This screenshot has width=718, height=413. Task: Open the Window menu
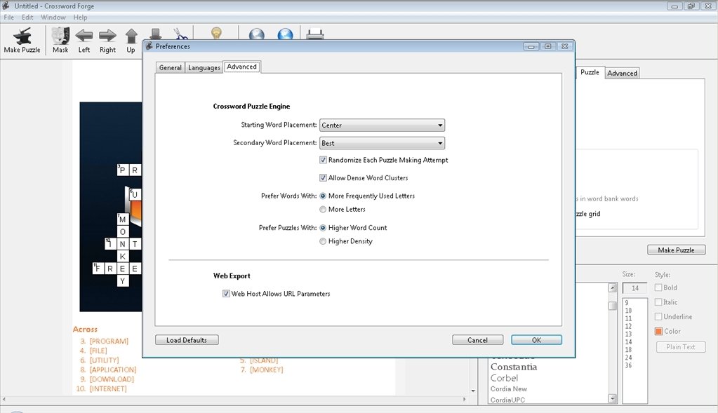point(53,18)
